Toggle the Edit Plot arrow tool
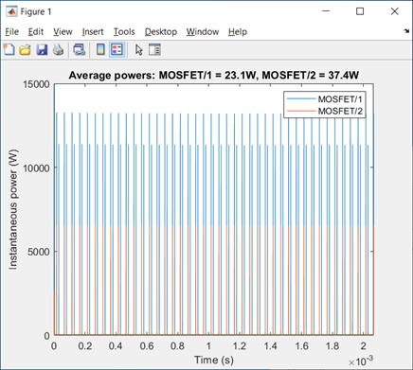Viewport: 413px width, 370px height. [139, 50]
